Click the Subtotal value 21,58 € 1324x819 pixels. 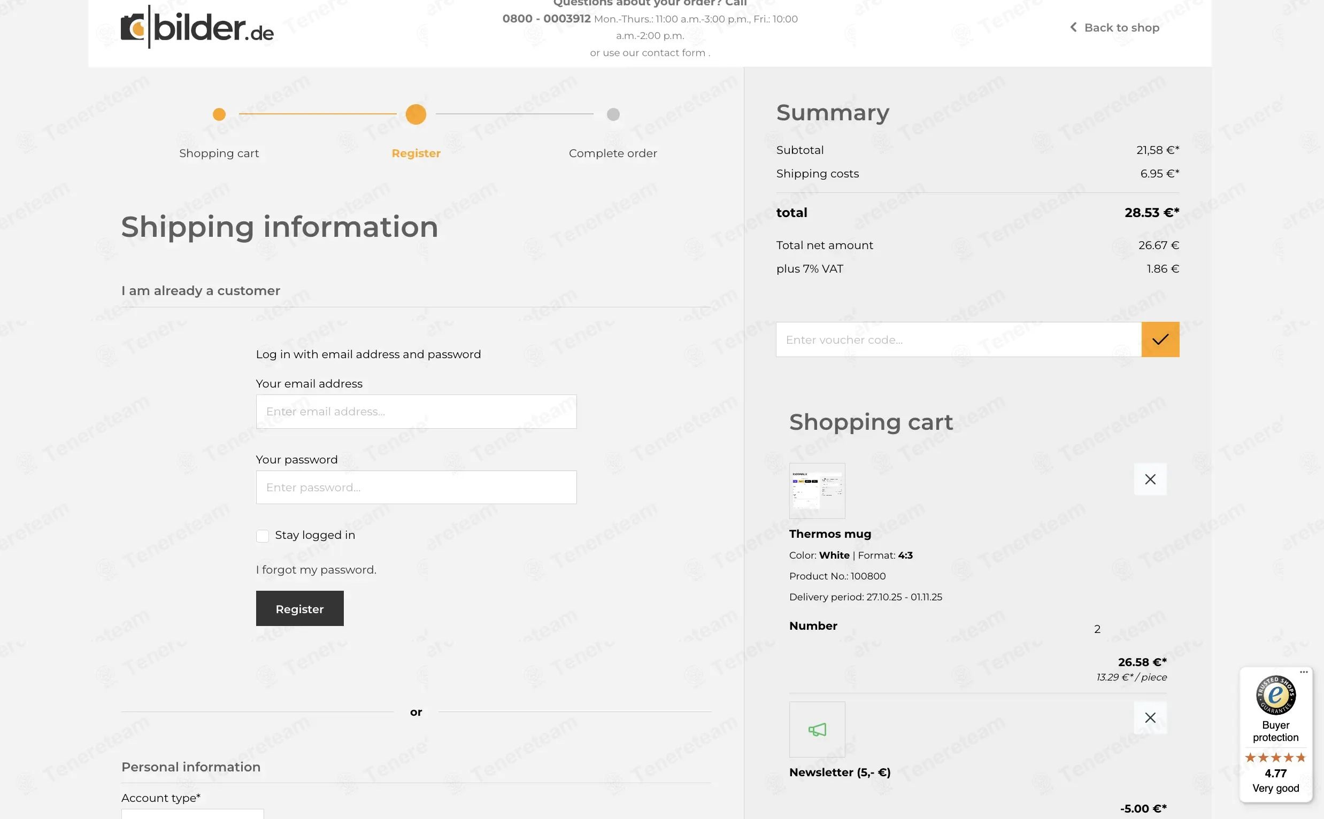point(1158,150)
